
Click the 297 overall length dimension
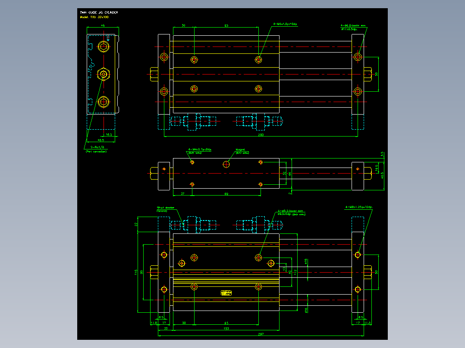pyautogui.click(x=261, y=334)
